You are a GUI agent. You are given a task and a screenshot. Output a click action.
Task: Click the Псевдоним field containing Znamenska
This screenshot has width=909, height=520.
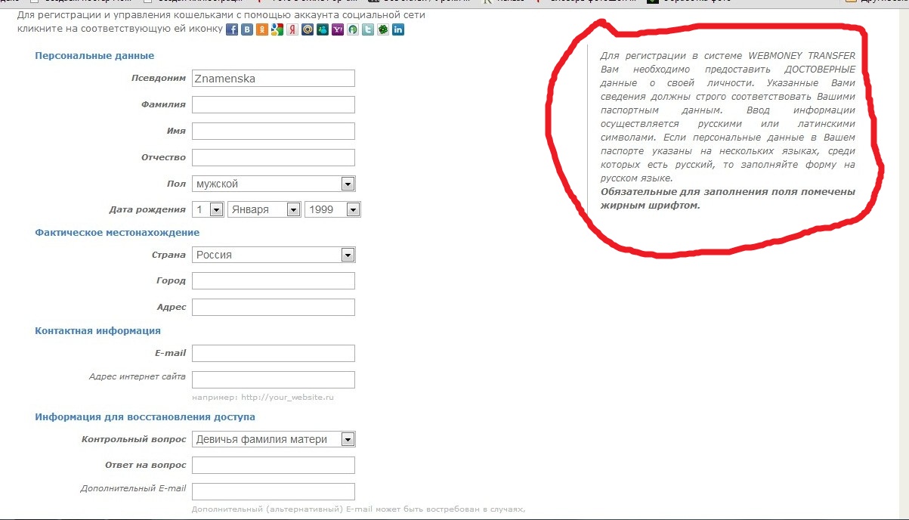274,78
